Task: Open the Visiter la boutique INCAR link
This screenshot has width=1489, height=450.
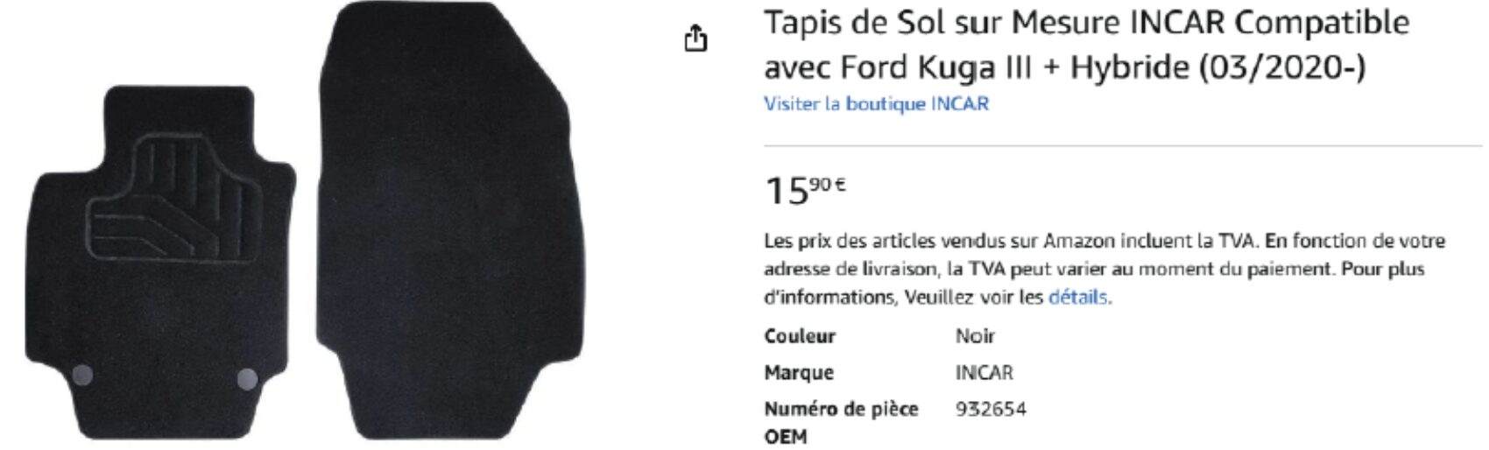Action: pyautogui.click(x=876, y=103)
